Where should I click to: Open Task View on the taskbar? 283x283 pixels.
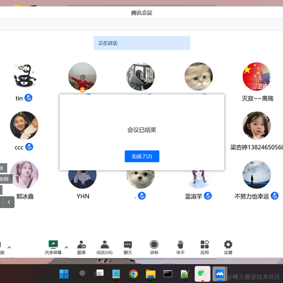click(x=99, y=274)
